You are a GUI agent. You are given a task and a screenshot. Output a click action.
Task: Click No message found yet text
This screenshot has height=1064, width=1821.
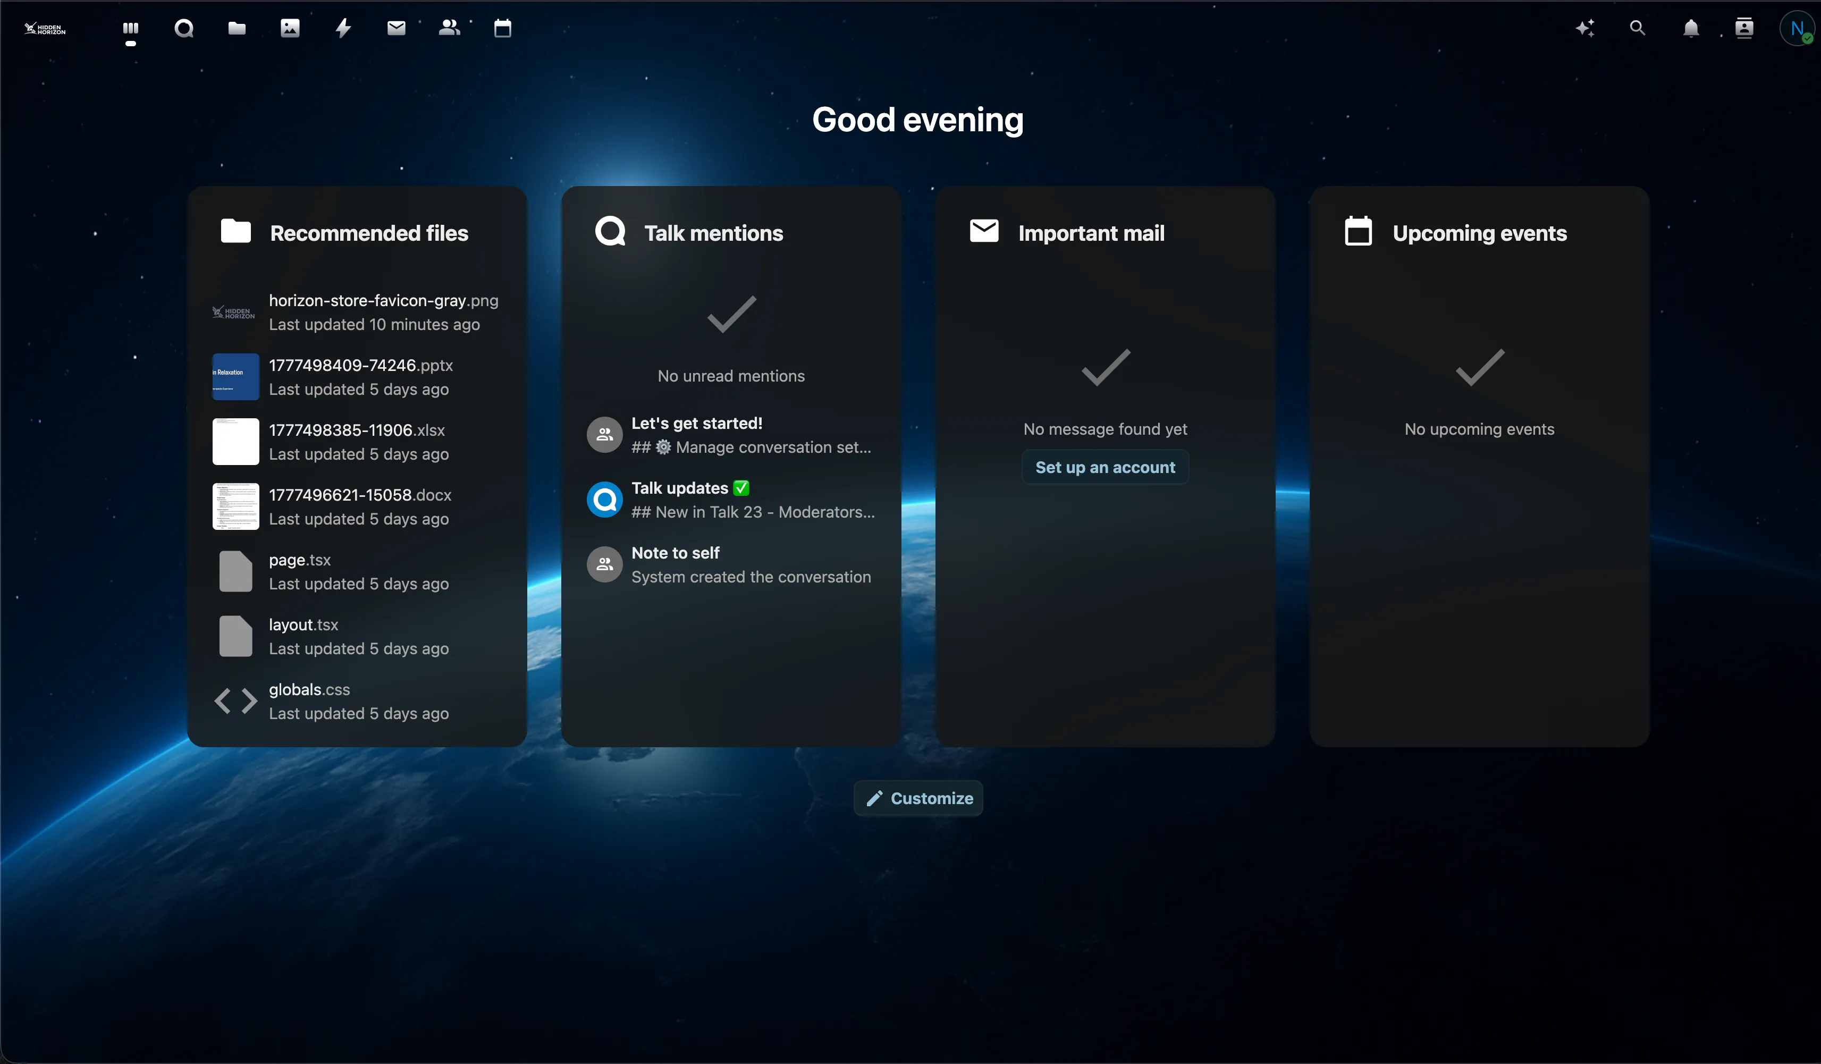pyautogui.click(x=1105, y=429)
